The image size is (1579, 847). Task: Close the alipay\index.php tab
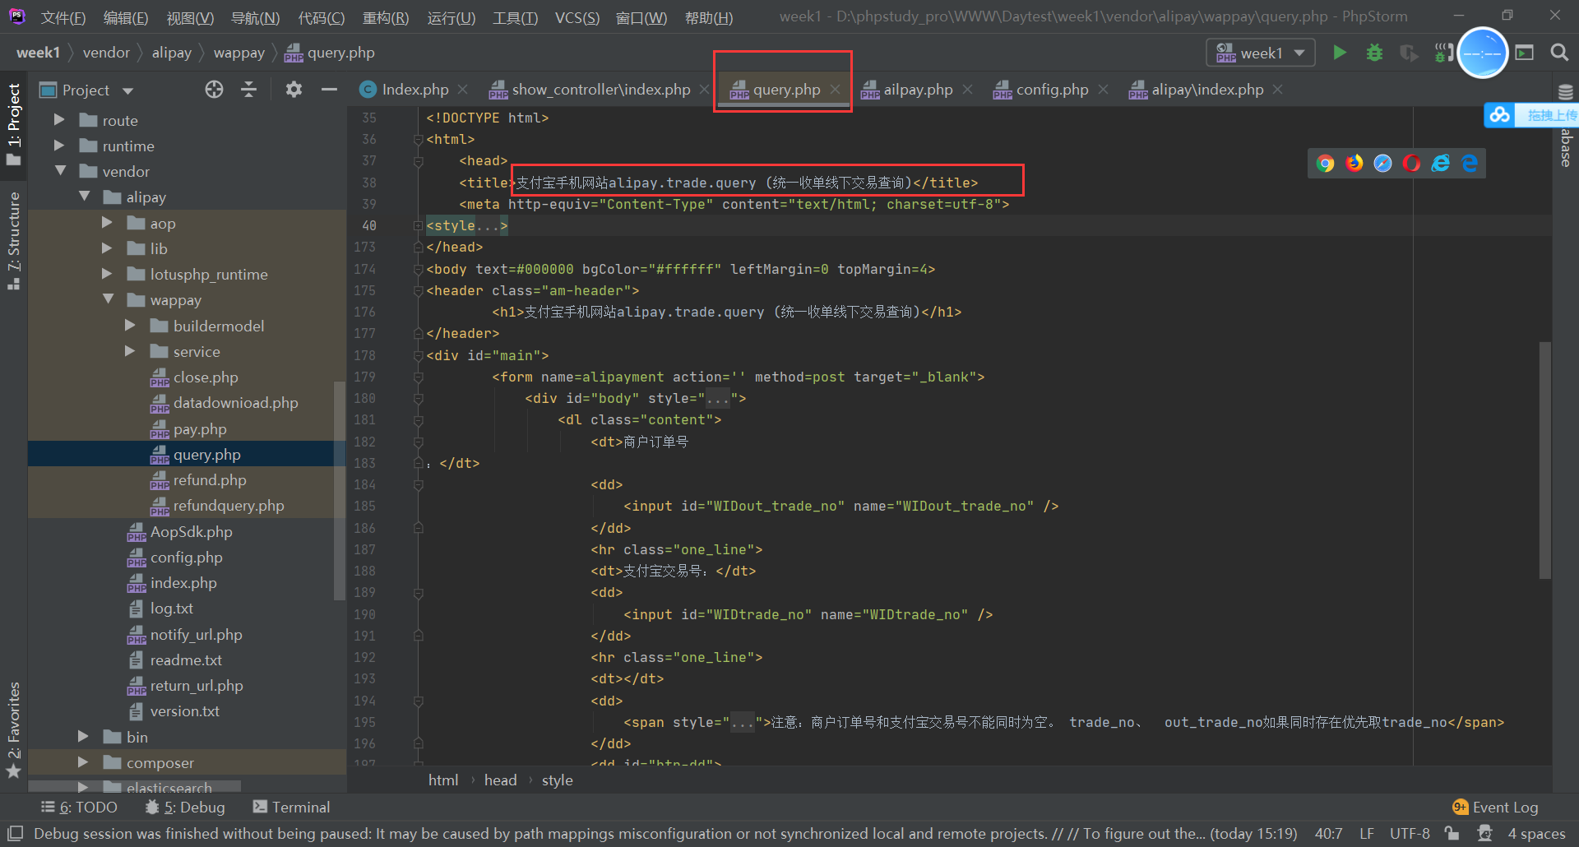tap(1277, 90)
